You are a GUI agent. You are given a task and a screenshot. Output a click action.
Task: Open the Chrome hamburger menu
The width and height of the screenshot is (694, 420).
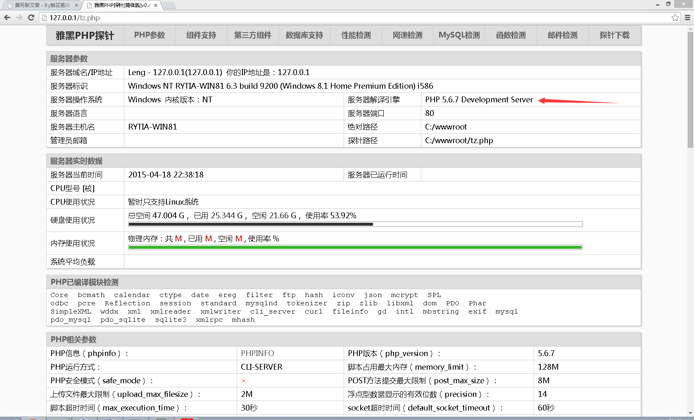688,18
